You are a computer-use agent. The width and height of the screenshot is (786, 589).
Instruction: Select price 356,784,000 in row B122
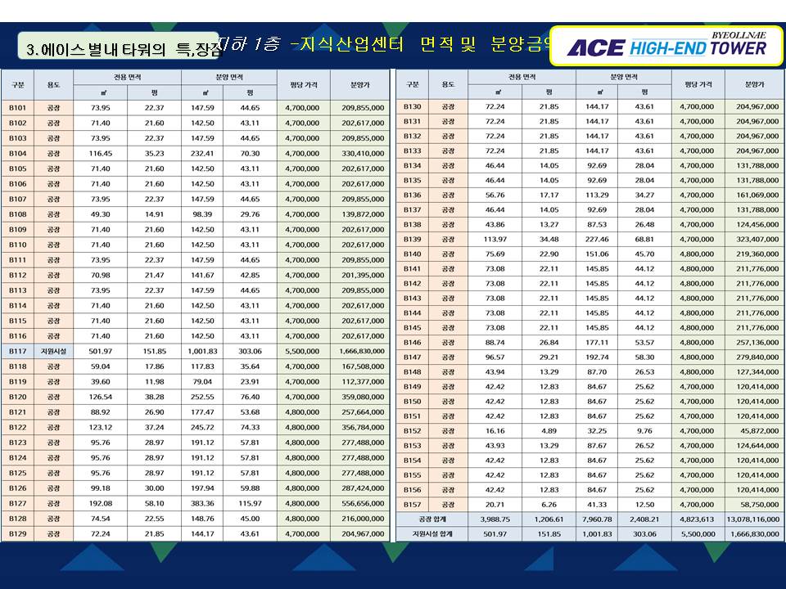(363, 427)
